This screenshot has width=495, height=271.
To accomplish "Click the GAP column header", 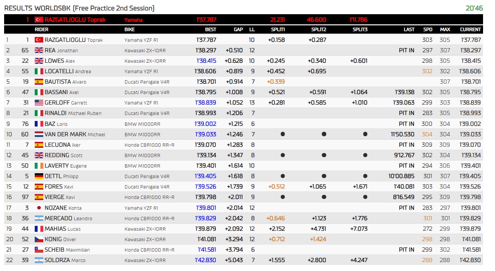I will 238,29.
